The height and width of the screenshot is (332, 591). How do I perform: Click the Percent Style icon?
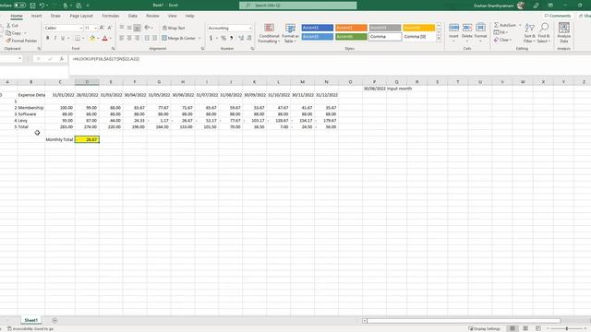(x=223, y=38)
